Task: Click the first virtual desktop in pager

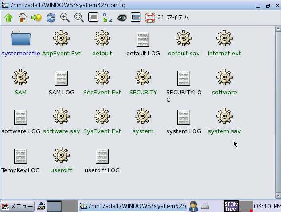Action: pyautogui.click(x=54, y=206)
